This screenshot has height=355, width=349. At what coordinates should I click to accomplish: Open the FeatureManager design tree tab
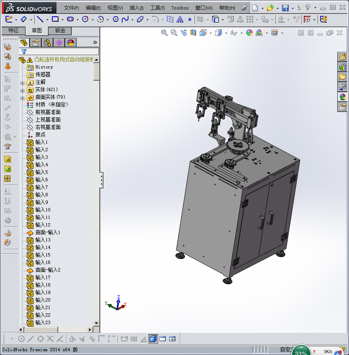24,43
